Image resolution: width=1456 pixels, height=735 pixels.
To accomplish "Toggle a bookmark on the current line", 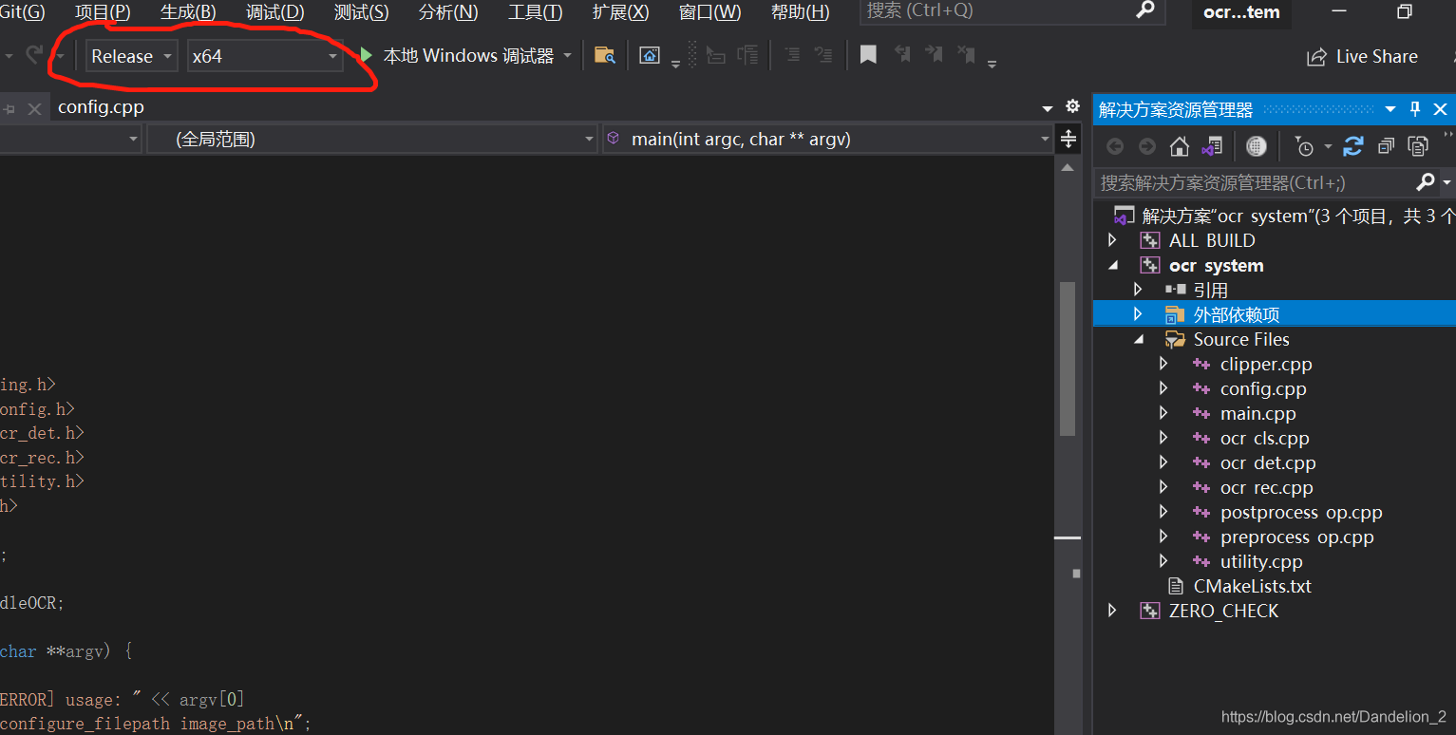I will coord(867,54).
